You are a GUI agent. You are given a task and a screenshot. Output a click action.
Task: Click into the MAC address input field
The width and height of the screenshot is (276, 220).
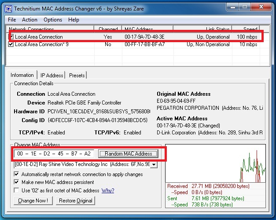point(53,154)
